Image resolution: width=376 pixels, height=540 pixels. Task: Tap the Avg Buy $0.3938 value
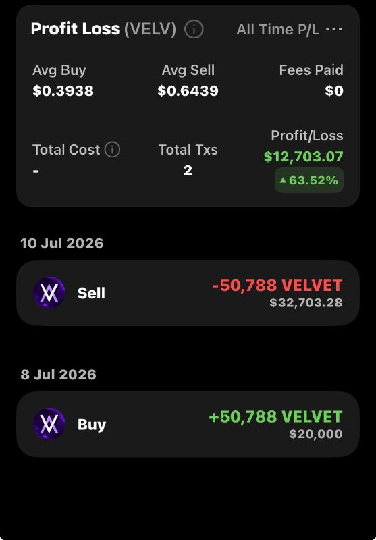pyautogui.click(x=63, y=91)
